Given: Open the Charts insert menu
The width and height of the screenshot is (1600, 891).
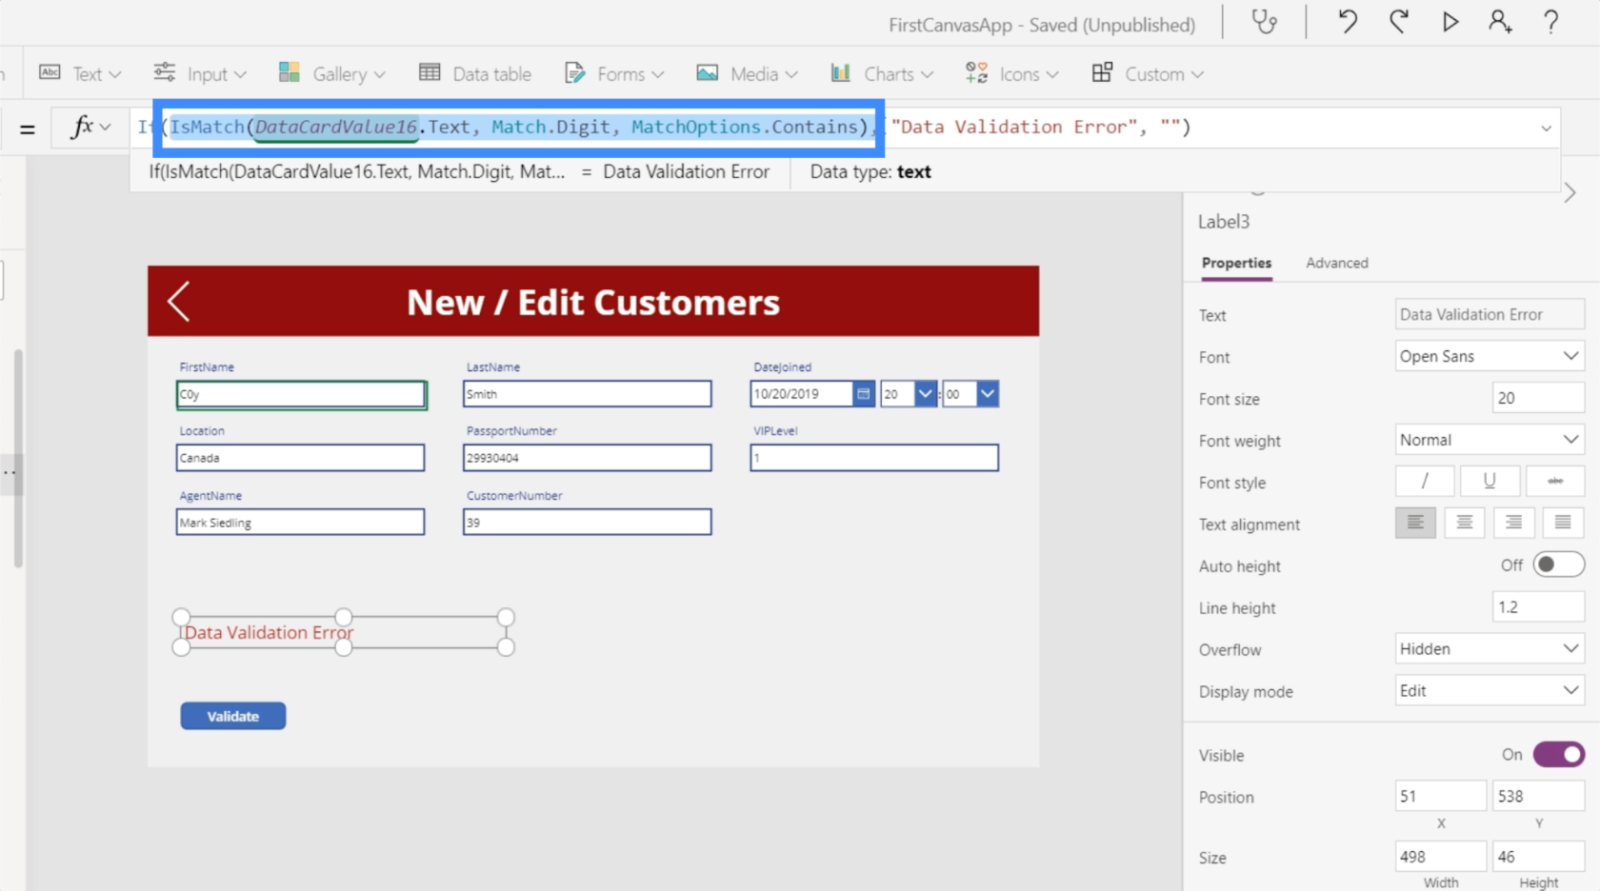Looking at the screenshot, I should 882,73.
